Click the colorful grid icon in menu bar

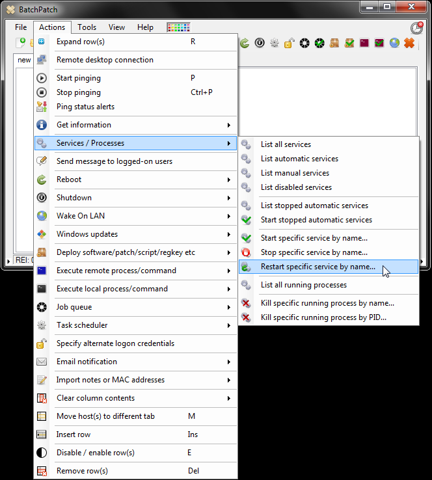coord(178,27)
